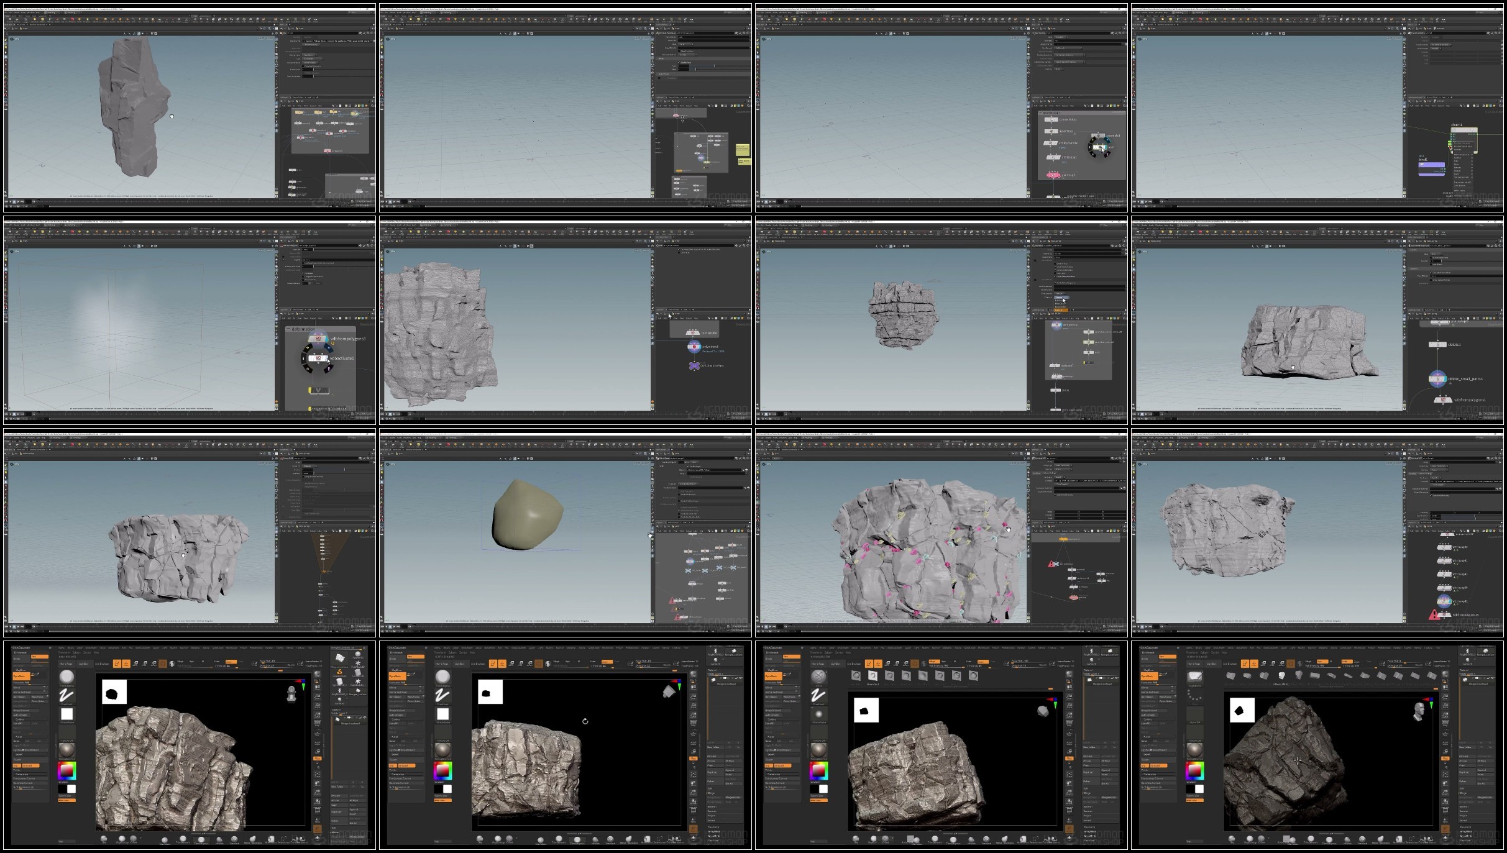Toggle the DynaMesh button beside the dark rock sculpt
Viewport: 1507px width, 853px height.
point(1150,675)
